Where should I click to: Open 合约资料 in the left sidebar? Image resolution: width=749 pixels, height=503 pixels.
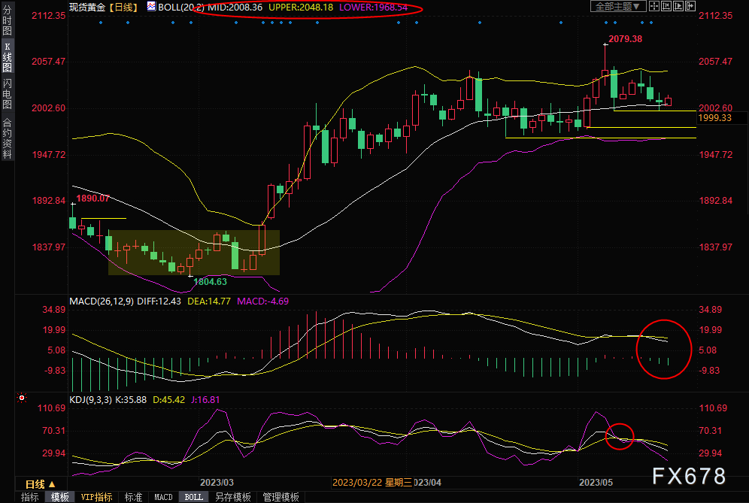click(x=7, y=138)
